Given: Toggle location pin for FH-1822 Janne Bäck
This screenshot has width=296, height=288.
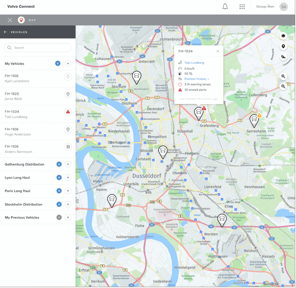Looking at the screenshot, I should point(68,94).
